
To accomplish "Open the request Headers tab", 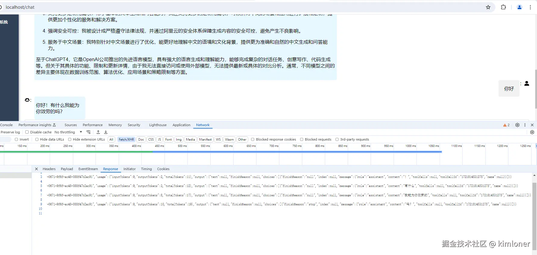I will tap(49, 169).
